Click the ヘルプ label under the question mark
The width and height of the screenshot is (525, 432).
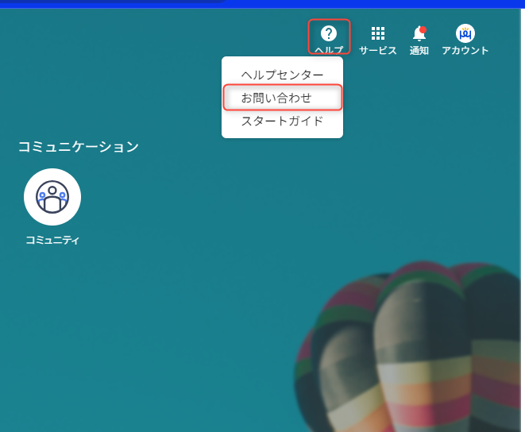coord(329,50)
